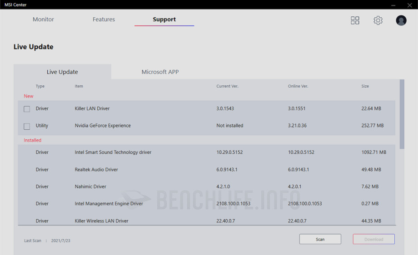The image size is (418, 255).
Task: Open settings gear icon
Action: click(378, 20)
